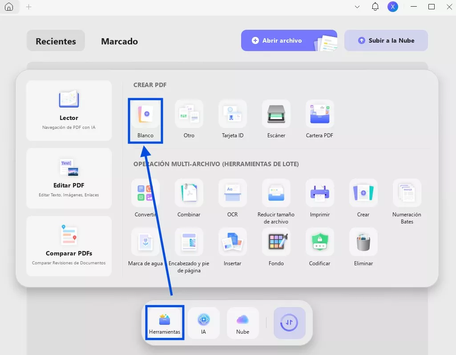Click Subir a la Nube button
The image size is (456, 355).
386,40
